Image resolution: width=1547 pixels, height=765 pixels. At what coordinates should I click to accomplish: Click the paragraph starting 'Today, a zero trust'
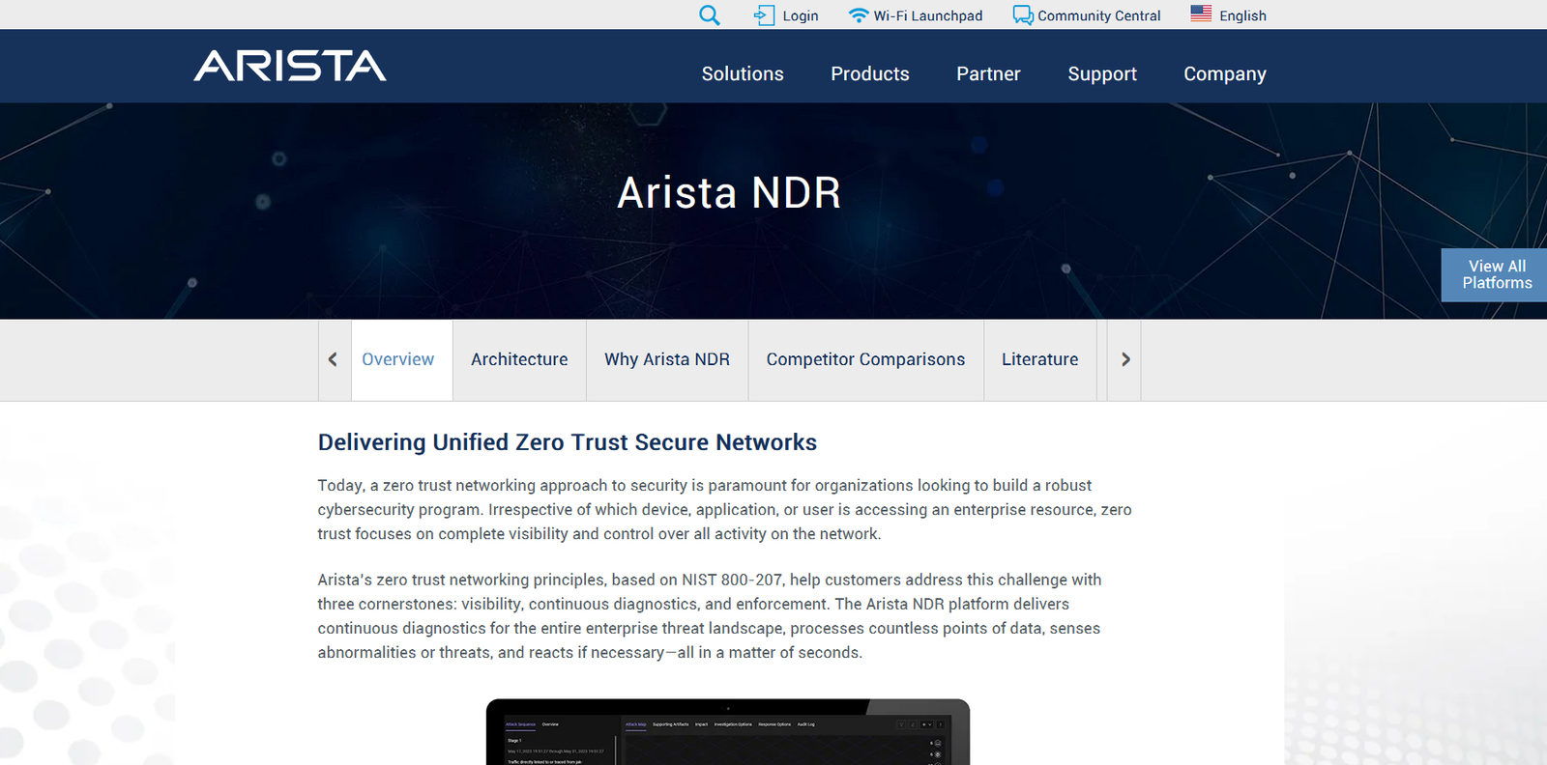pyautogui.click(x=724, y=510)
